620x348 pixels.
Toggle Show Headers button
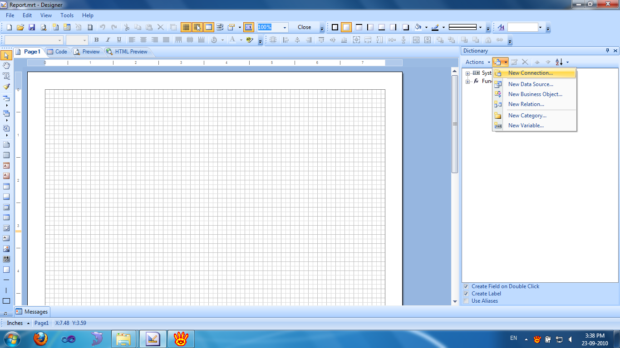pyautogui.click(x=209, y=27)
